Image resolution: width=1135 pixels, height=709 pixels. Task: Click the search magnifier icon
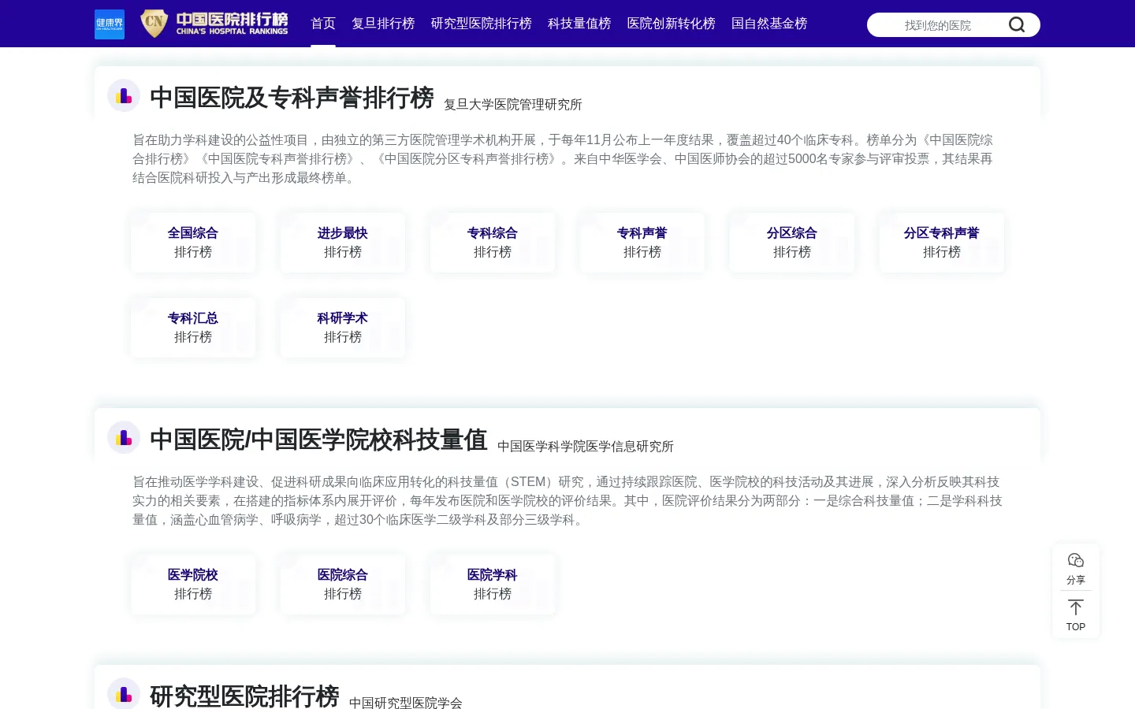click(1017, 24)
